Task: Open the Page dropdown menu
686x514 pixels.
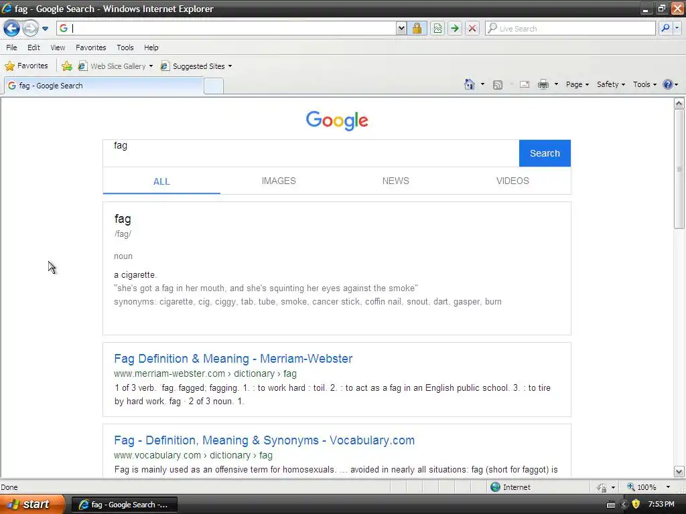Action: 577,84
